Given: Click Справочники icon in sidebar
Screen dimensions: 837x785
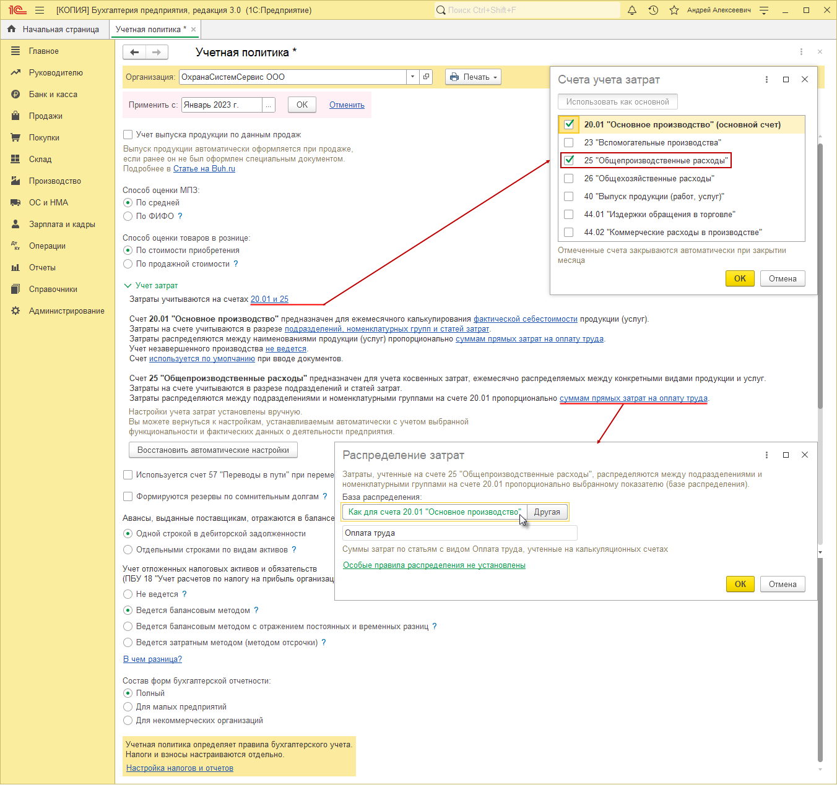Looking at the screenshot, I should click(15, 290).
